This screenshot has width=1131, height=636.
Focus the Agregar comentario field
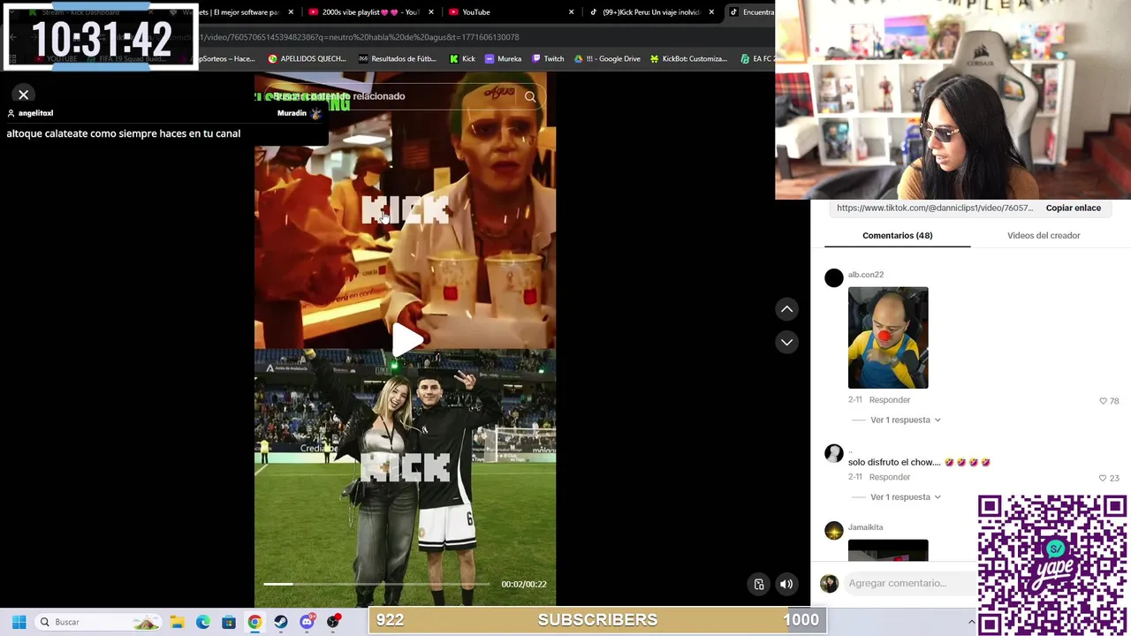tap(910, 583)
